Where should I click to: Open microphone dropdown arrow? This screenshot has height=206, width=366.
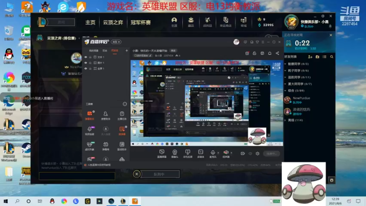(218, 153)
